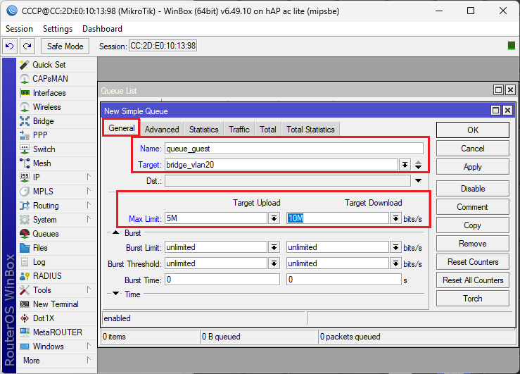Expand the Time section

pos(115,294)
